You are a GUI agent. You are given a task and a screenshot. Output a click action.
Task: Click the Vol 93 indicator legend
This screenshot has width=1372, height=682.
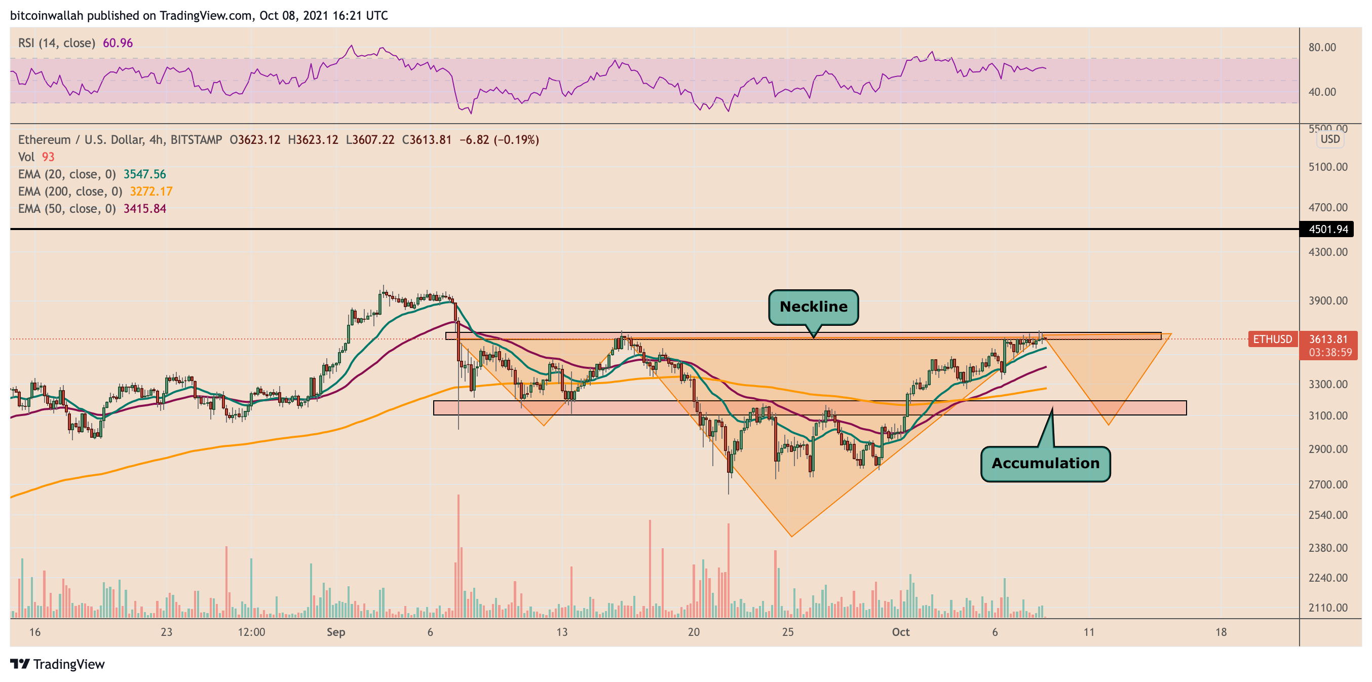coord(36,157)
